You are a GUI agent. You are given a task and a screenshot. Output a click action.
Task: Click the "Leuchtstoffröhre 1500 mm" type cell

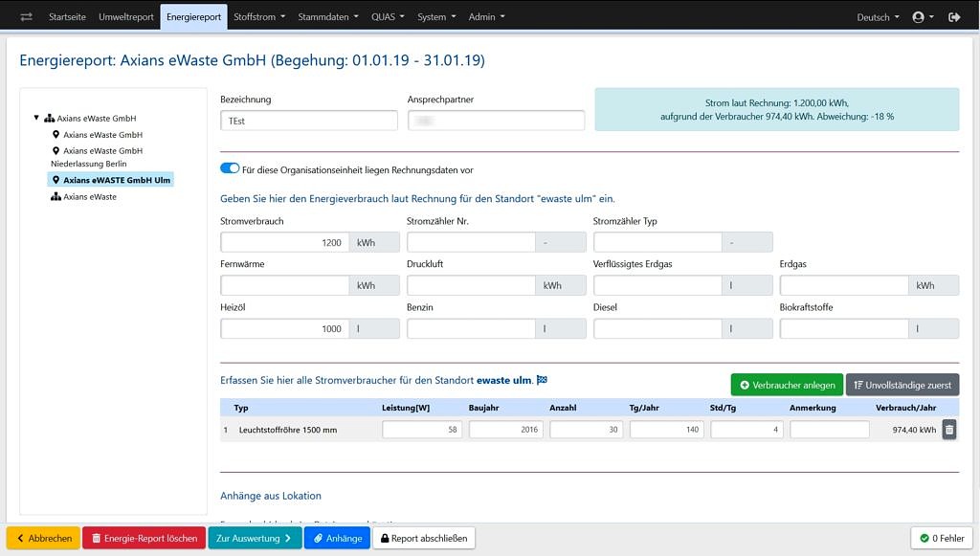click(x=287, y=430)
